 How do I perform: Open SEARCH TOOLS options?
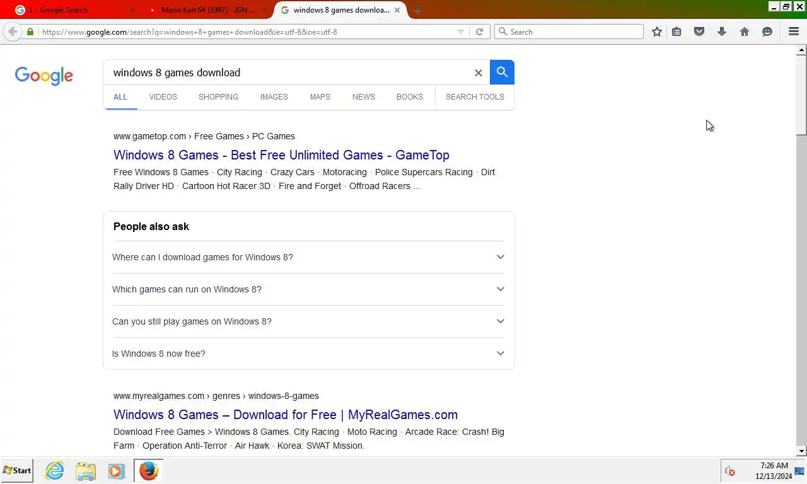[x=475, y=97]
